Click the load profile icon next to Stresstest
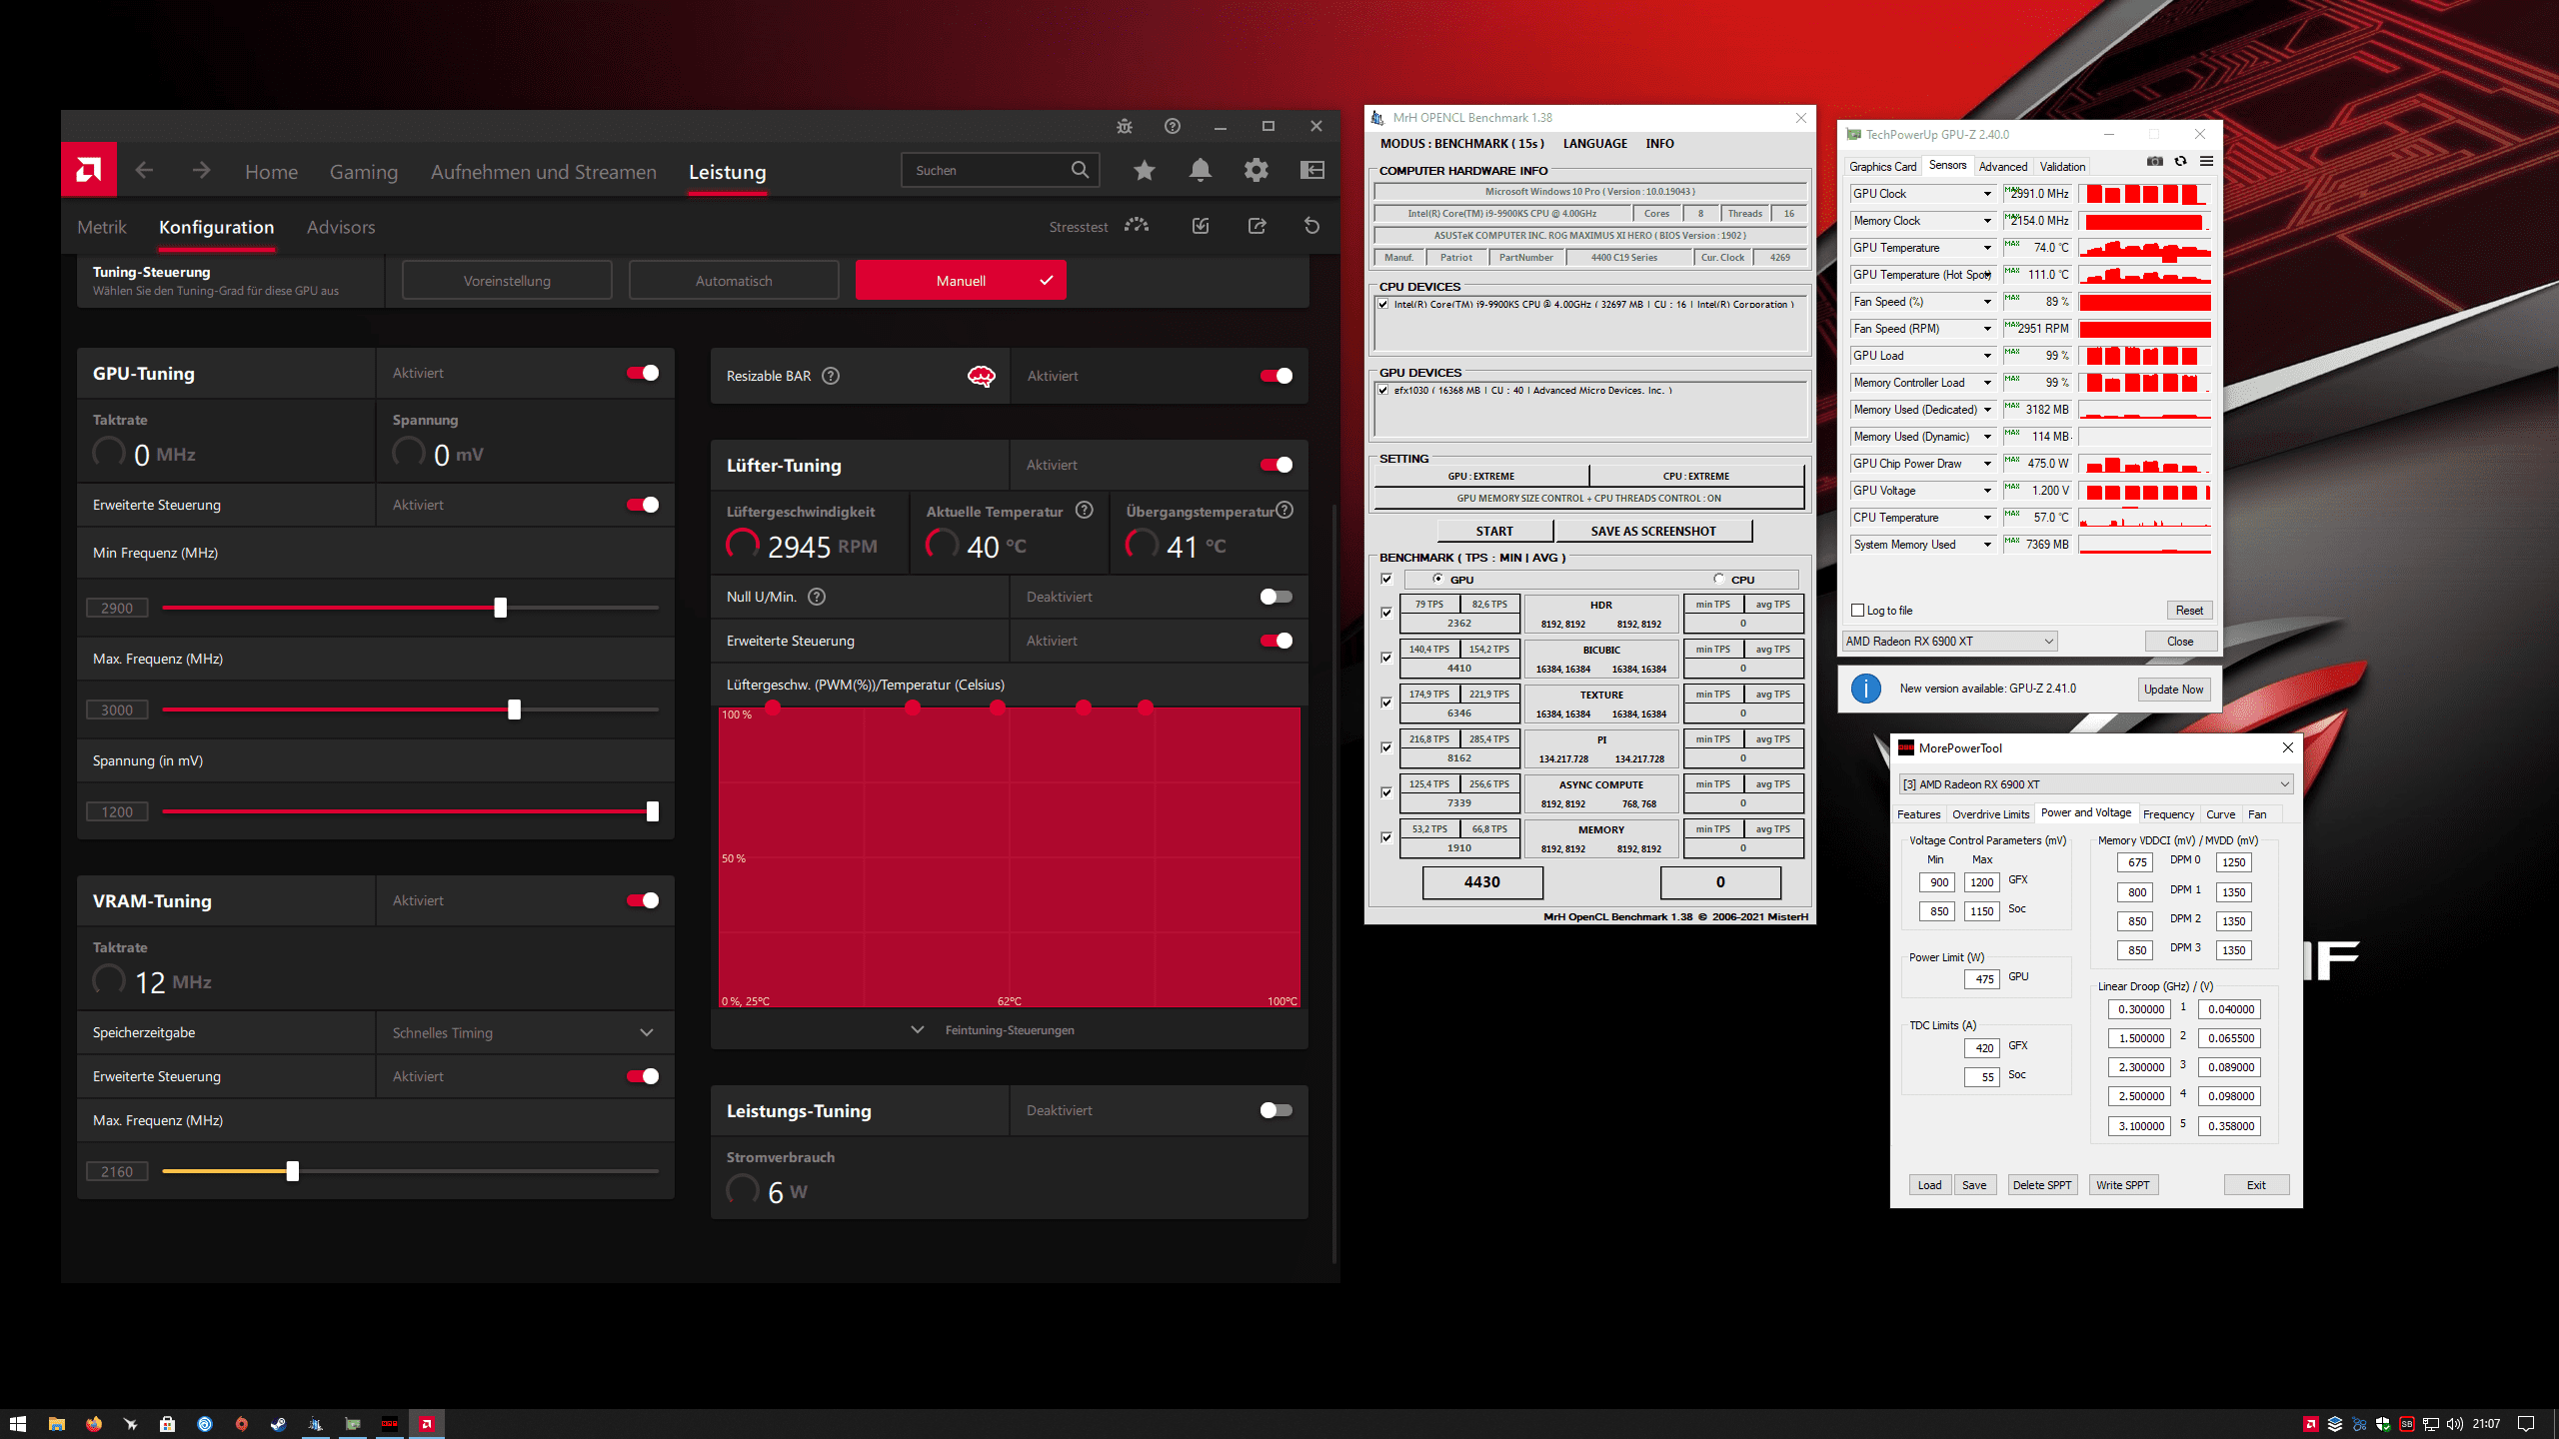The image size is (2559, 1439). (x=1201, y=226)
